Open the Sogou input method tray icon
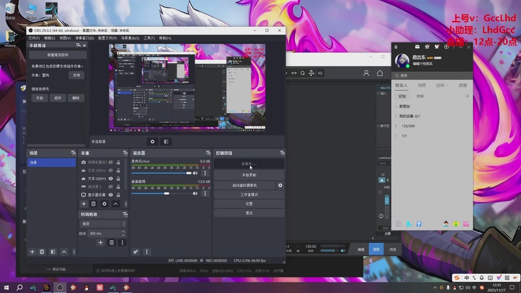This screenshot has height=293, width=521. pos(482,287)
